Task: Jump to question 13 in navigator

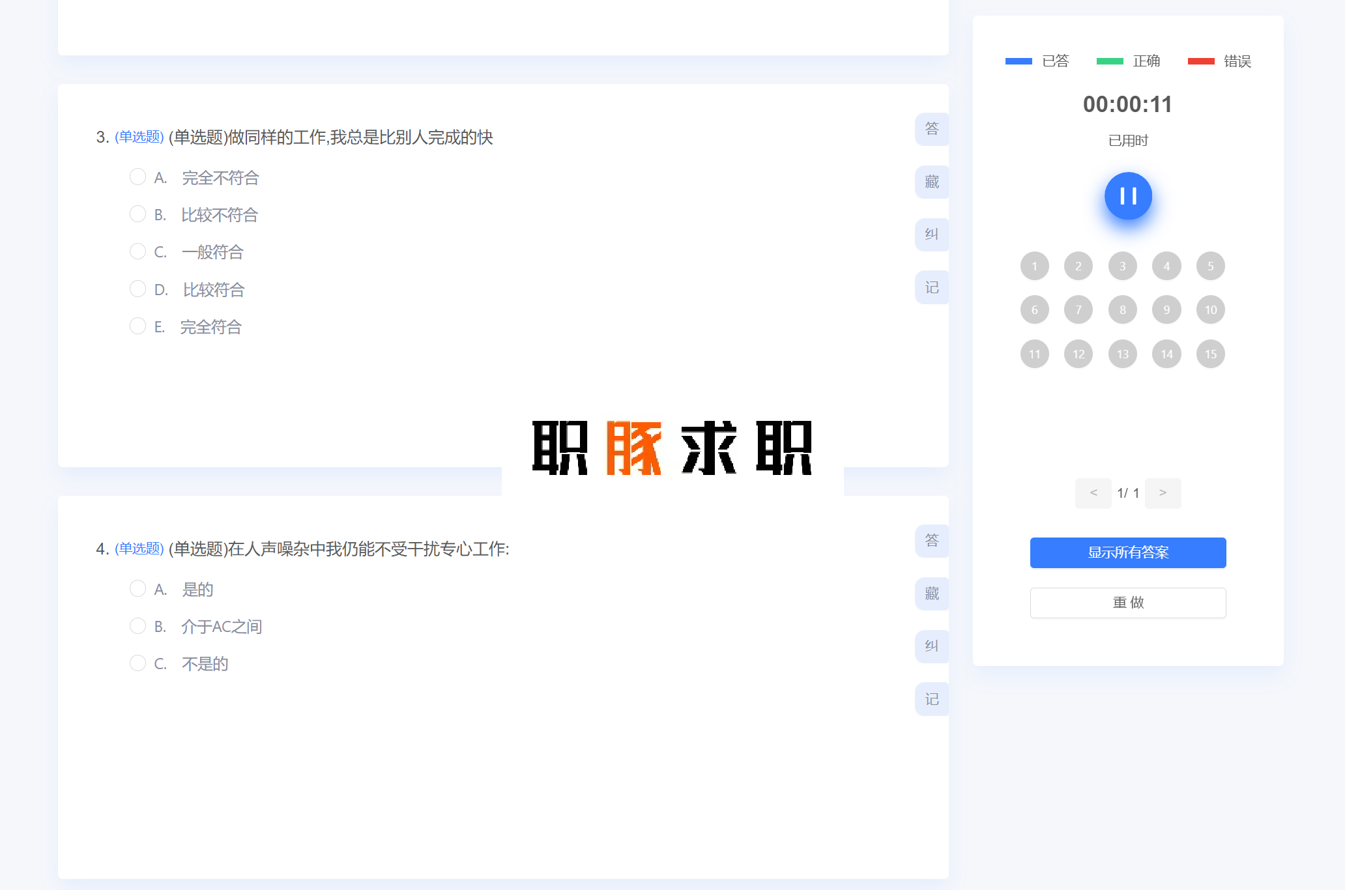Action: 1122,354
